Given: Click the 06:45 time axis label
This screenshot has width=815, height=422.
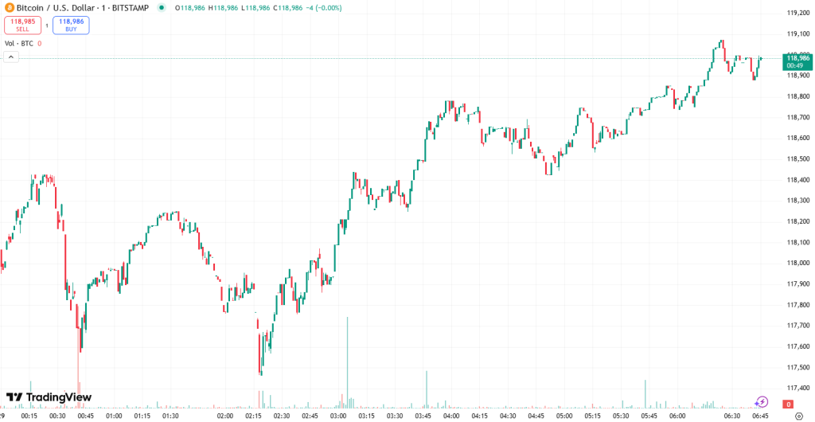Looking at the screenshot, I should point(760,416).
